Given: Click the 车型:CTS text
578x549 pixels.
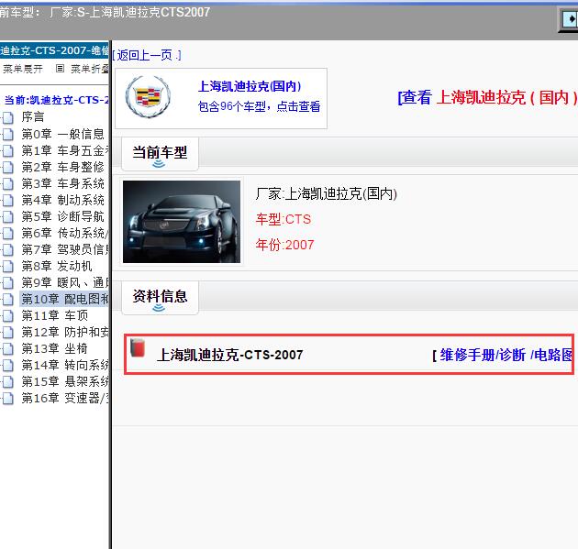Looking at the screenshot, I should pos(283,219).
